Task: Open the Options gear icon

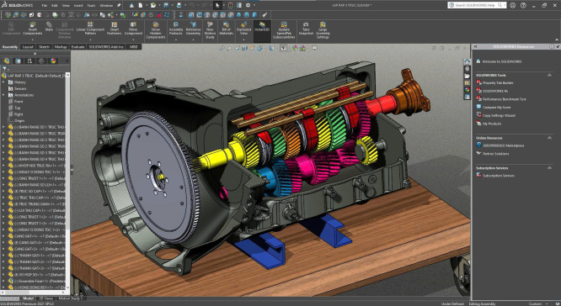Action: [x=248, y=5]
